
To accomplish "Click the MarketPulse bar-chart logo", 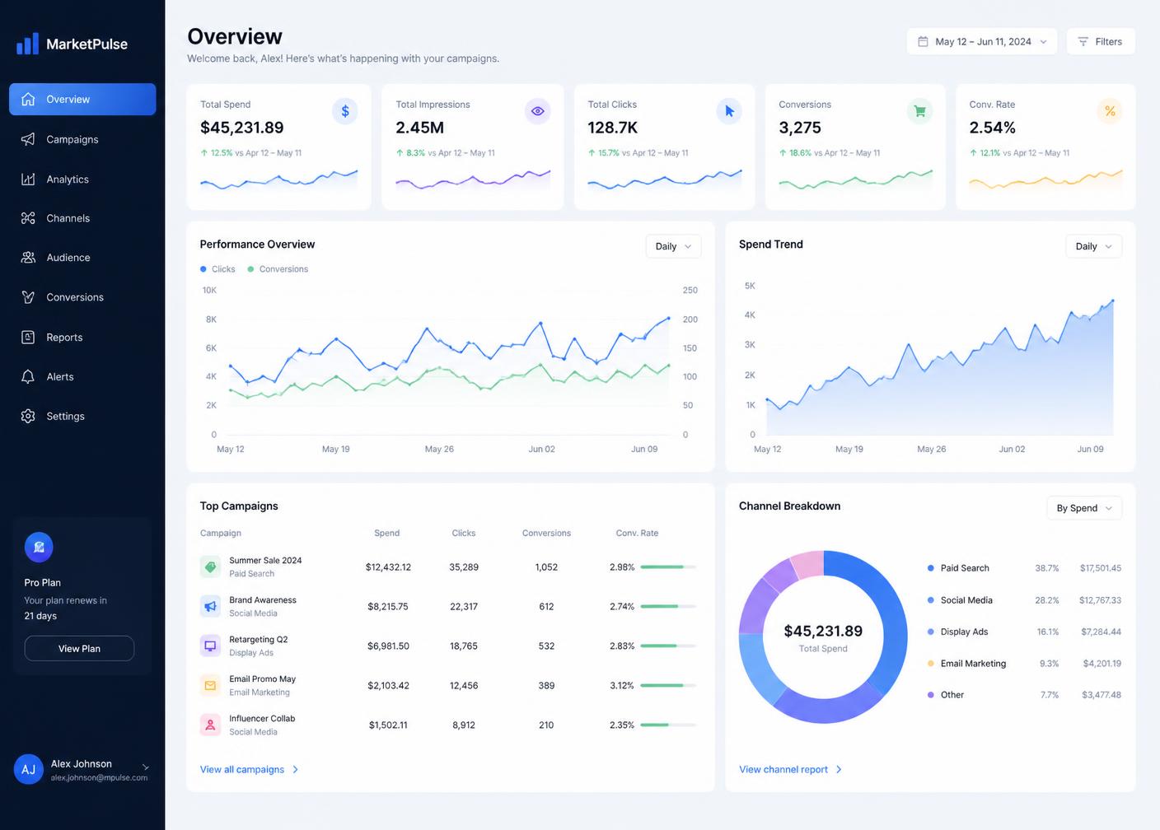I will [x=27, y=44].
